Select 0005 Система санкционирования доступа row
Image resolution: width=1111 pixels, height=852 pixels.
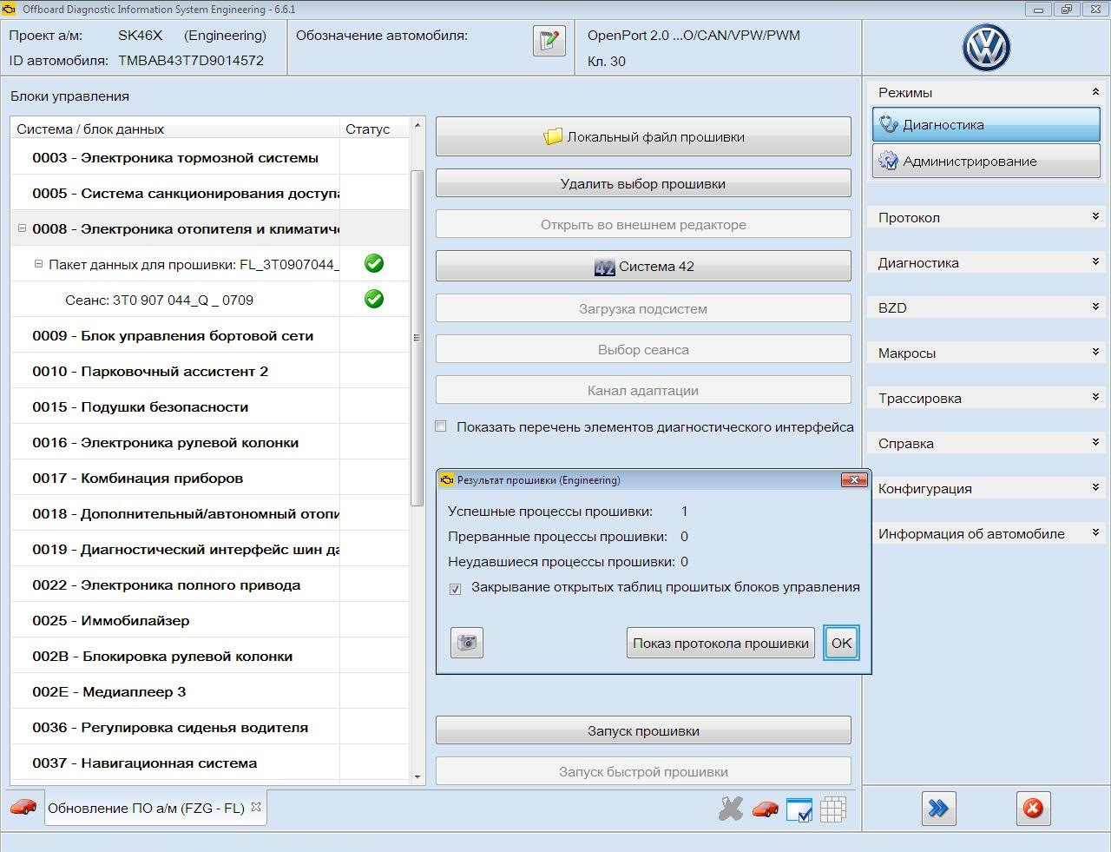coord(209,193)
